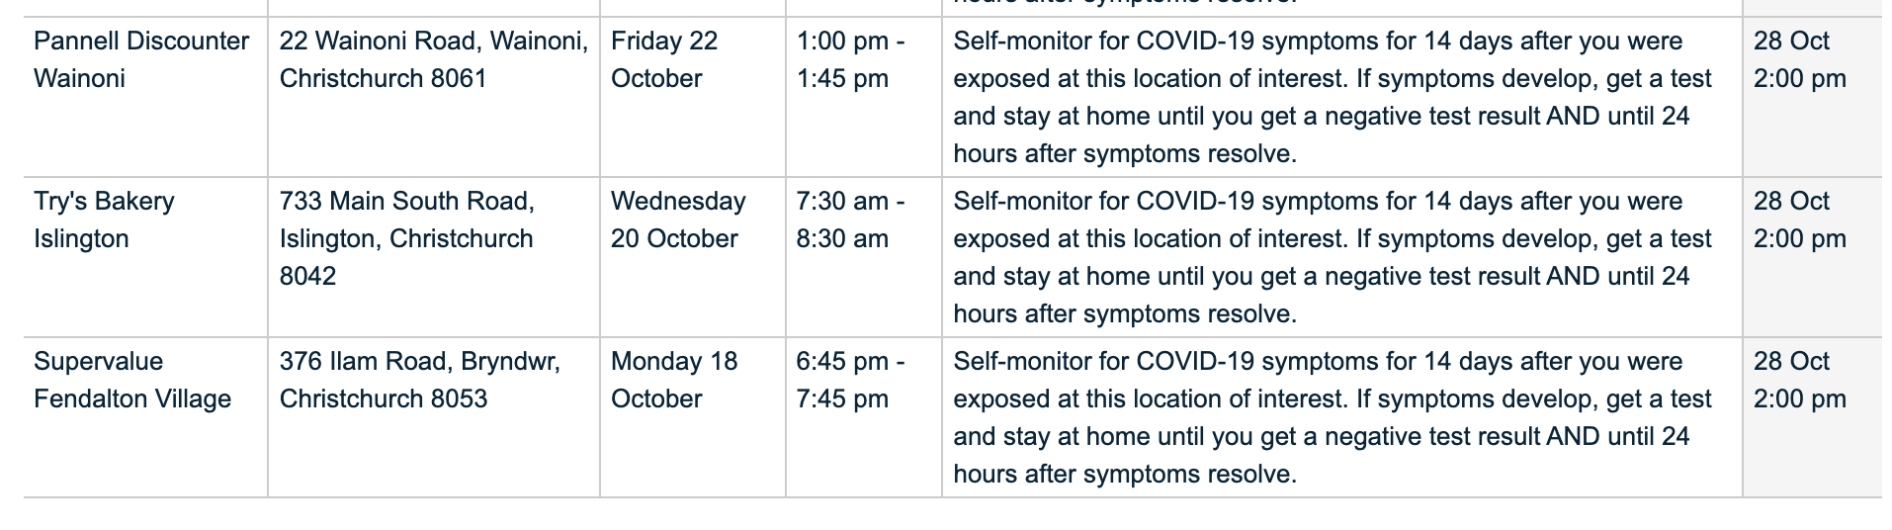The height and width of the screenshot is (530, 1892).
Task: Select the Pannell Discounter Wainoni location name
Action: click(141, 59)
